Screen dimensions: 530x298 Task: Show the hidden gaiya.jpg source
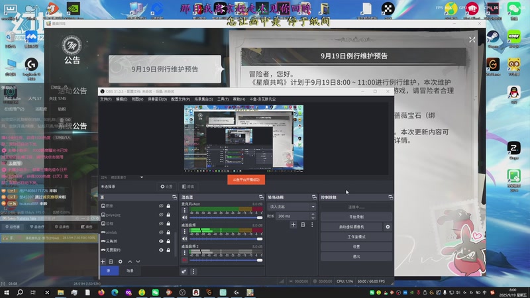point(161,215)
